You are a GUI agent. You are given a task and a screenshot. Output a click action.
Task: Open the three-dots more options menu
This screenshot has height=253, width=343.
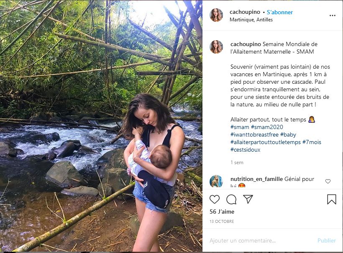[x=333, y=15]
